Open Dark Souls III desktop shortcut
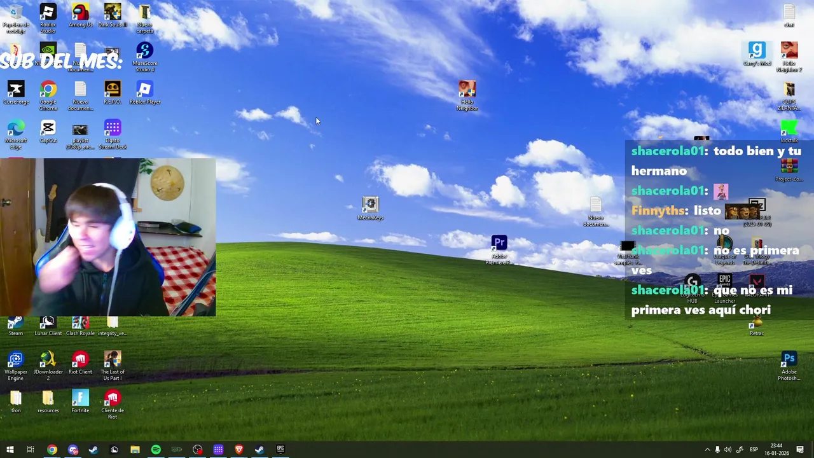The width and height of the screenshot is (814, 458). coord(113,15)
